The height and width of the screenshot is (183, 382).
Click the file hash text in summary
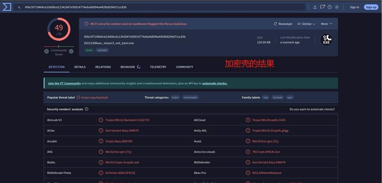135,37
